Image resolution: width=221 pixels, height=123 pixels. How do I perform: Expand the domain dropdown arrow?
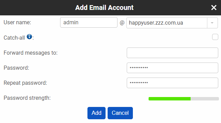pyautogui.click(x=212, y=23)
